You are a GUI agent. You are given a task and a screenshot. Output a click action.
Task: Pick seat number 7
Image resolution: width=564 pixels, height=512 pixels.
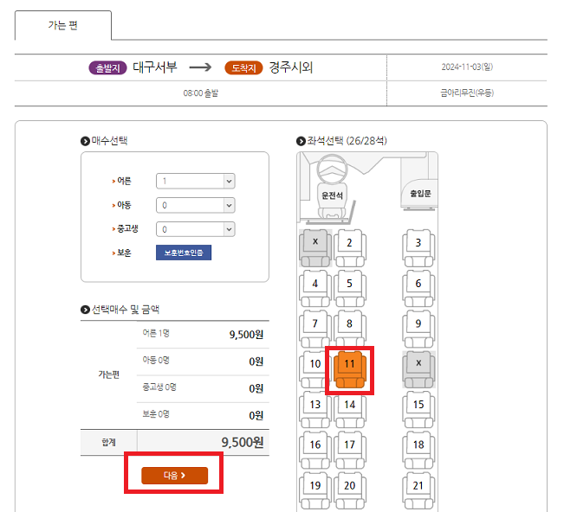tap(315, 329)
